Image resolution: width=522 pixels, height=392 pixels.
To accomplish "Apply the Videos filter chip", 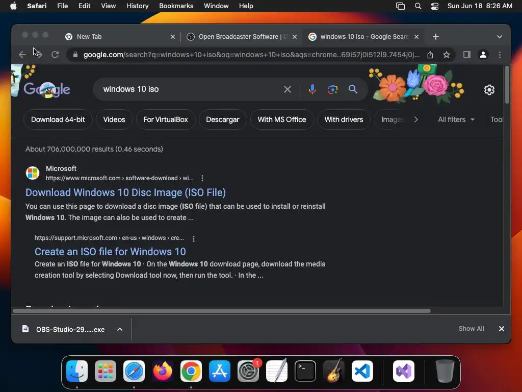I will click(114, 119).
